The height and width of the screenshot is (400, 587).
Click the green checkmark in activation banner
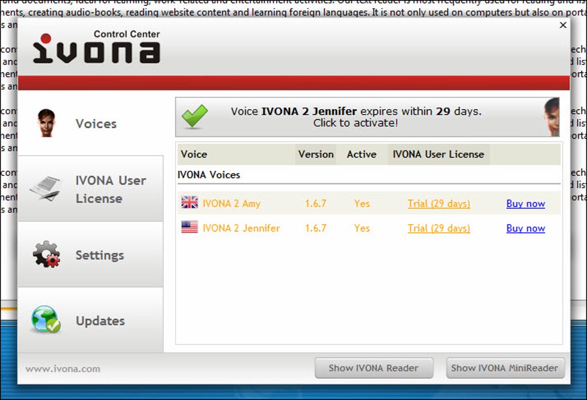point(195,116)
